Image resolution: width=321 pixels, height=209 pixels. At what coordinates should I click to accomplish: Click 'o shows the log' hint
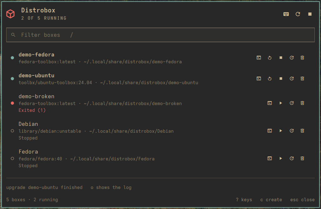pos(111,187)
